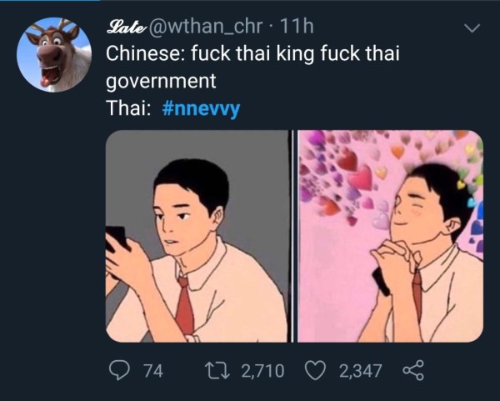
Task: View the 11h timestamp permalink
Action: click(297, 26)
